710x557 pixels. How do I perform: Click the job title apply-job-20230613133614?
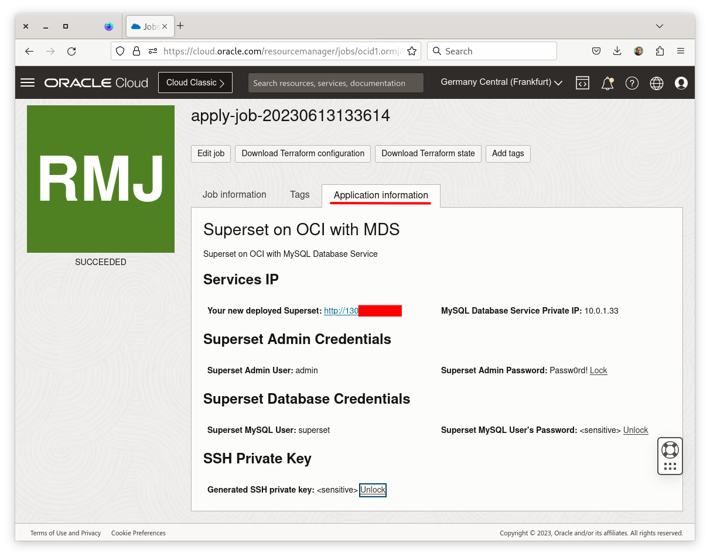pos(291,116)
